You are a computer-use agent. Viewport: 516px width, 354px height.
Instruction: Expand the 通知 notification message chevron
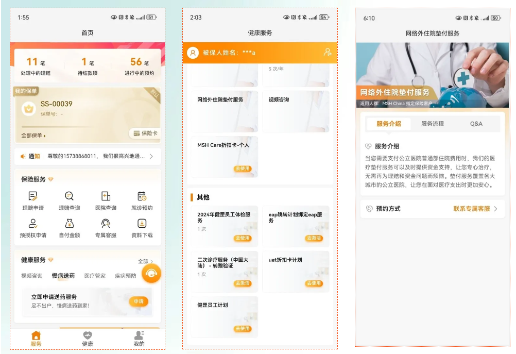coord(151,156)
